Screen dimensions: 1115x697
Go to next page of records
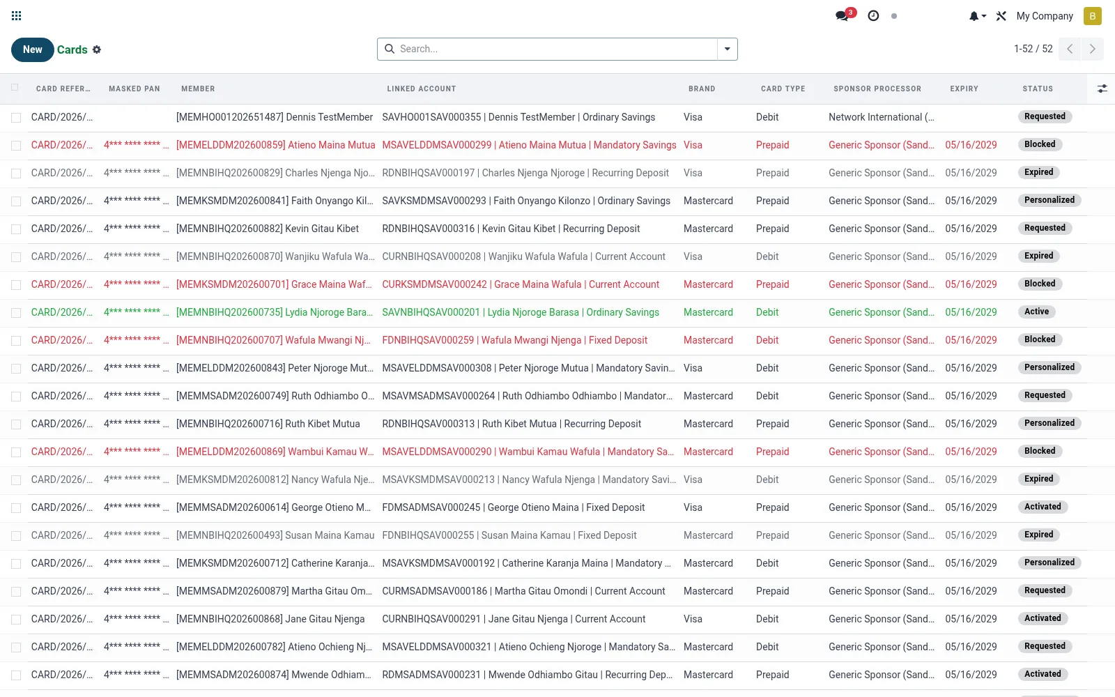click(1092, 49)
